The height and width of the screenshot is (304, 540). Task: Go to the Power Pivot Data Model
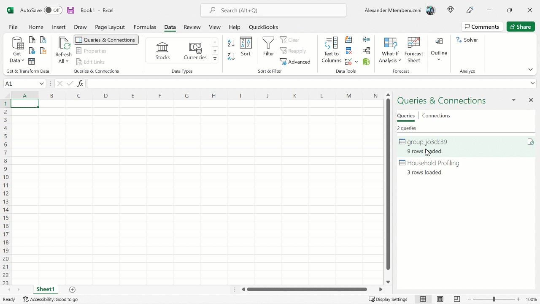pos(366,62)
